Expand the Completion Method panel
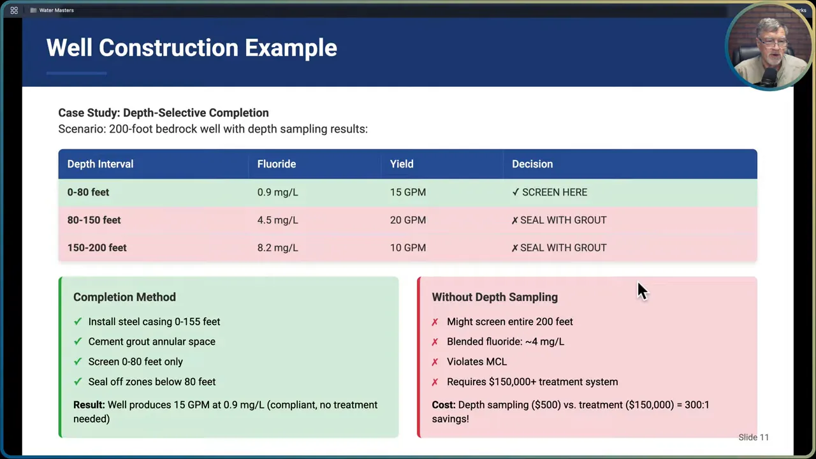816x459 pixels. (x=124, y=297)
